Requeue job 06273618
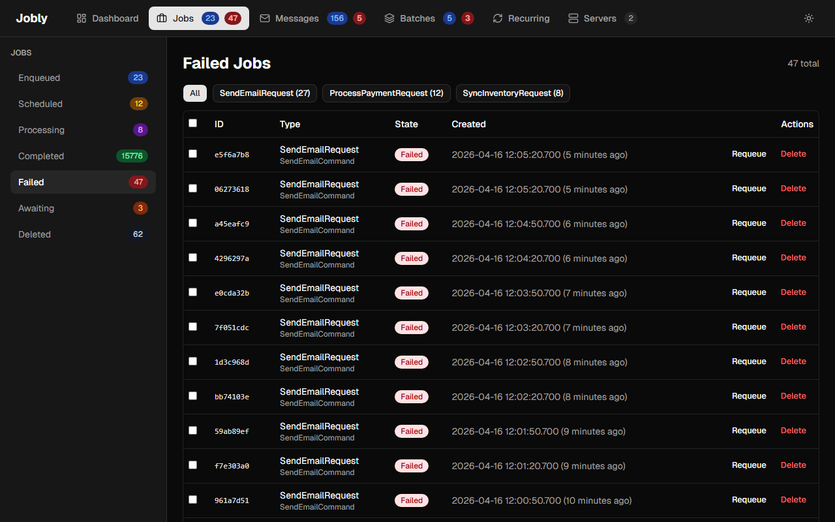The image size is (835, 522). tap(749, 189)
